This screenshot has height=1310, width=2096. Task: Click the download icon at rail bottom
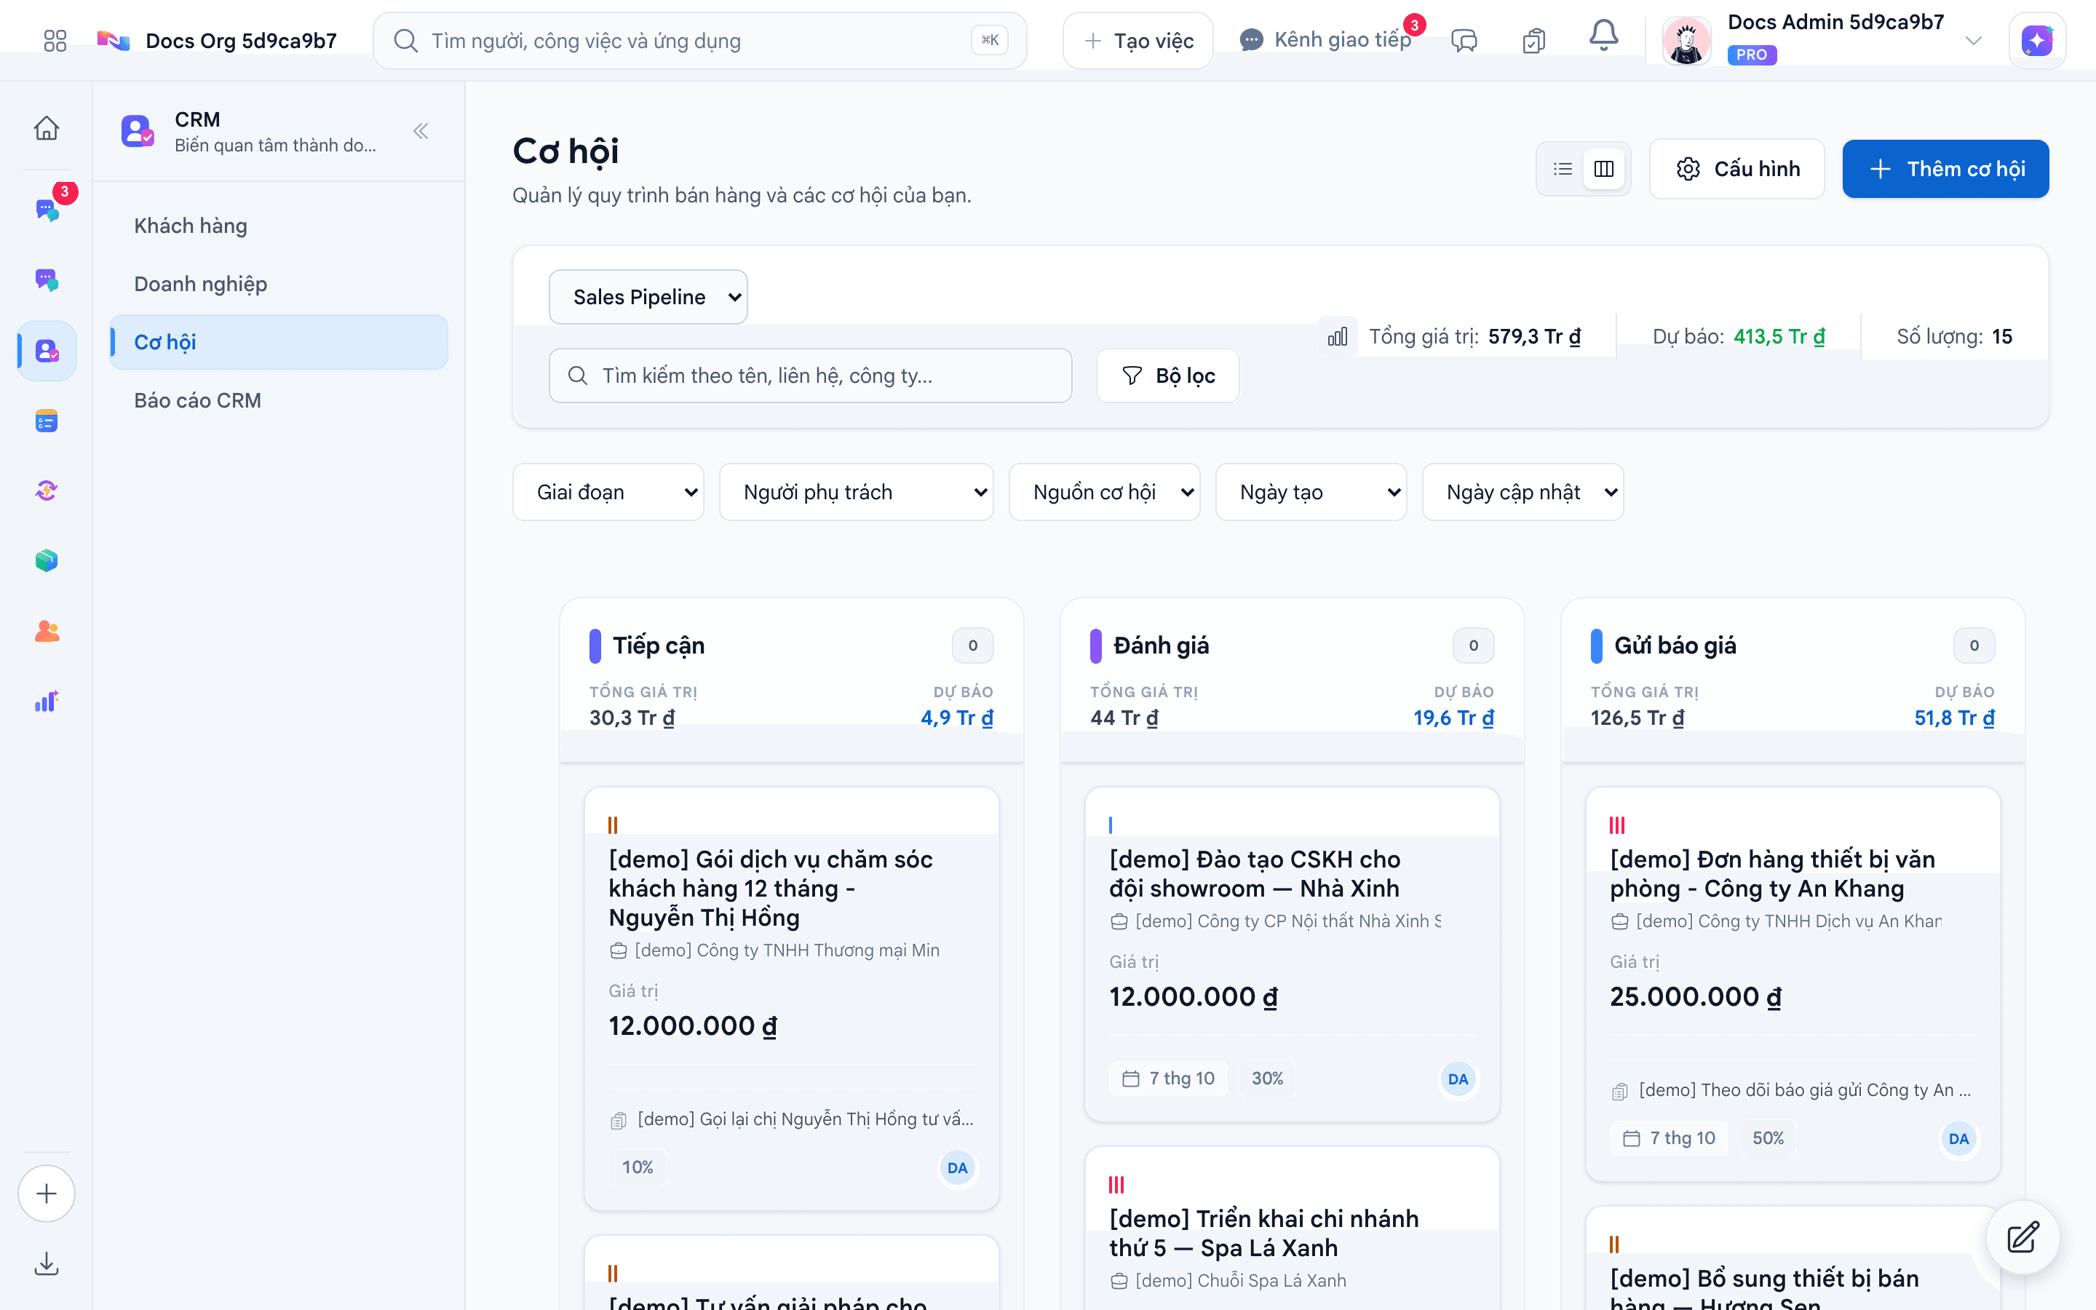47,1264
